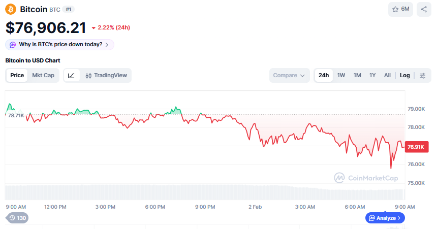Click the Bitcoin logo icon
This screenshot has height=229, width=437.
[x=11, y=9]
